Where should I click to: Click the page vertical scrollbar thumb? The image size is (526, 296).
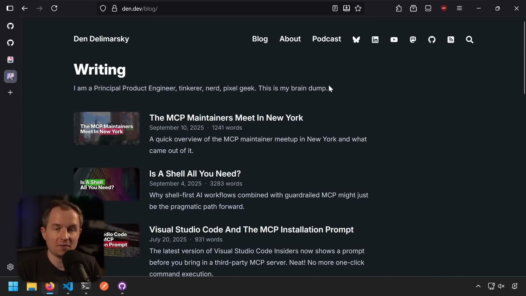(524, 58)
